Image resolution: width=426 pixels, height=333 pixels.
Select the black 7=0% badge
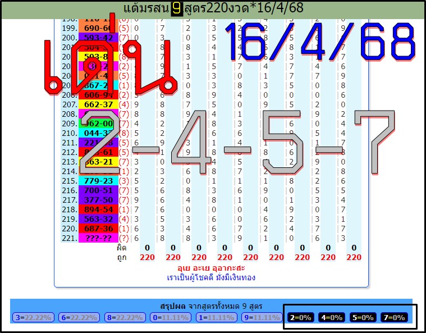tap(393, 317)
